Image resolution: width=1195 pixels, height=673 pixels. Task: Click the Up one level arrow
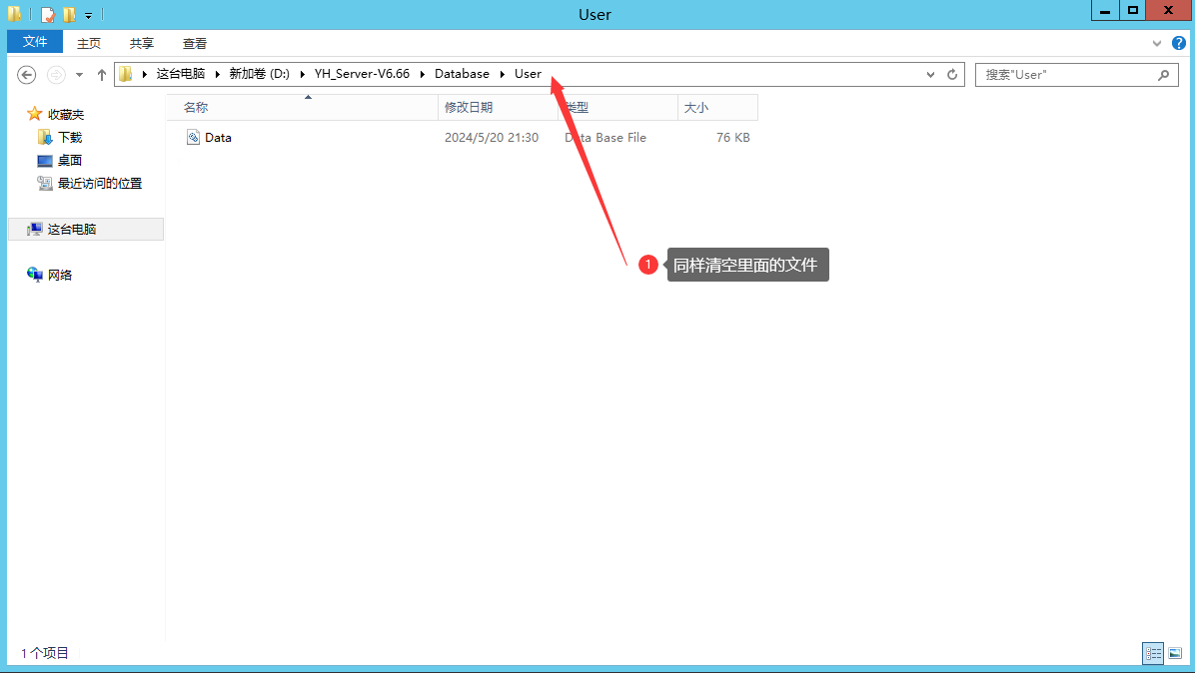(x=101, y=75)
